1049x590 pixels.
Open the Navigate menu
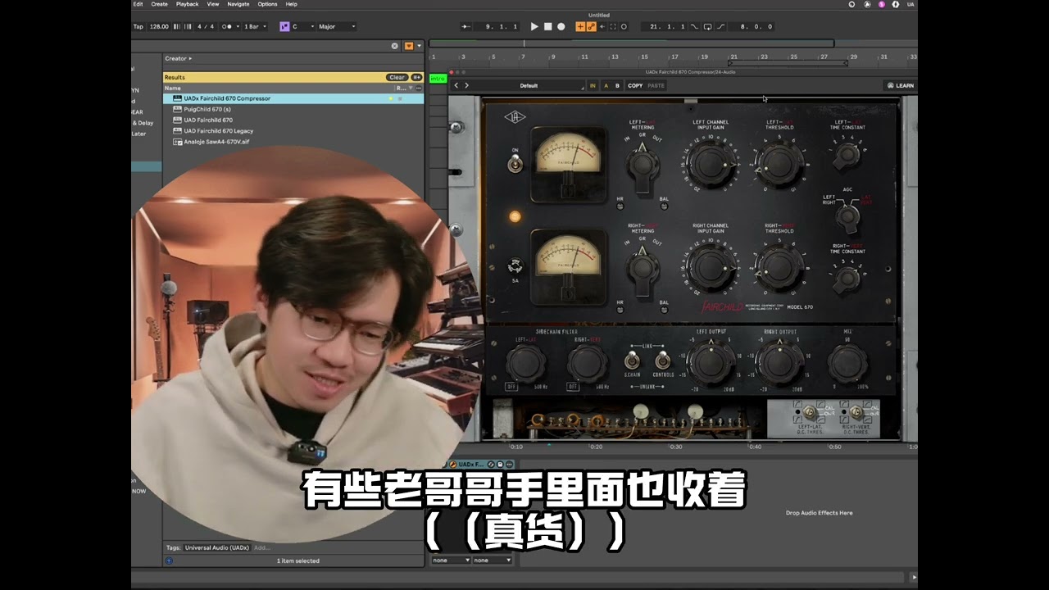pos(238,4)
